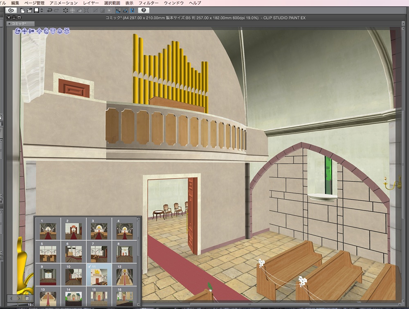Toggle snap to grid icon
Viewport: 409px width, 309px height.
click(133, 10)
